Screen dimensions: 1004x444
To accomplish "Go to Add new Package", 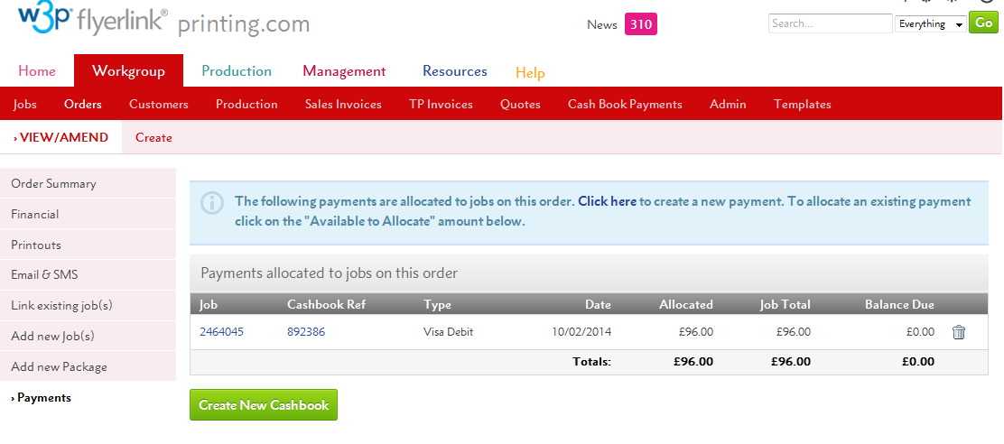I will coord(88,367).
